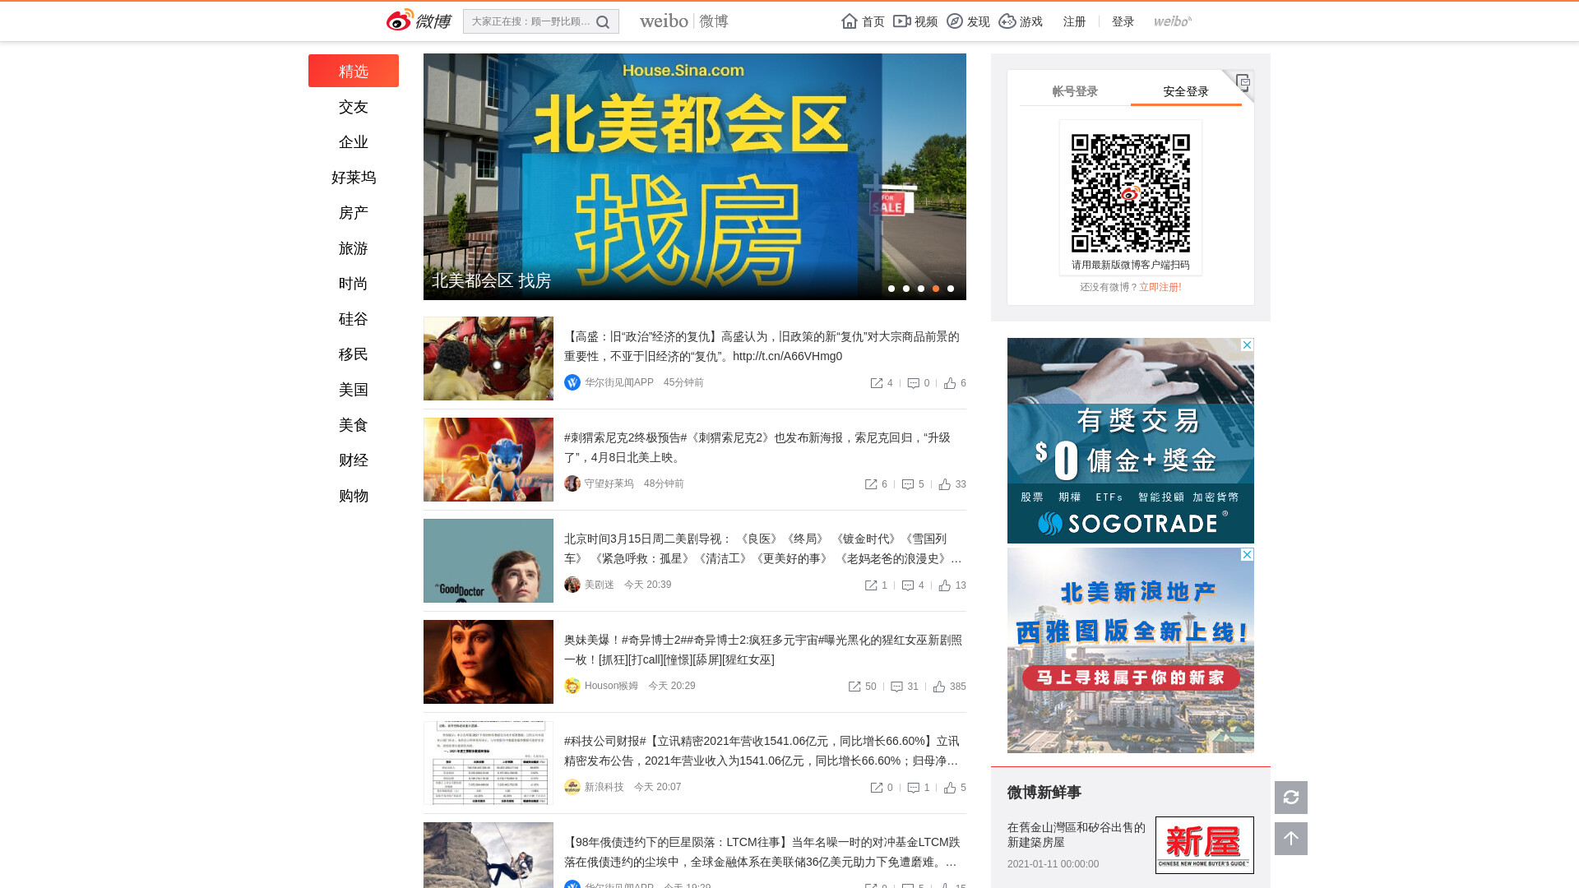Open 首页 home icon link
Screen dimensions: 1579x888
click(863, 21)
